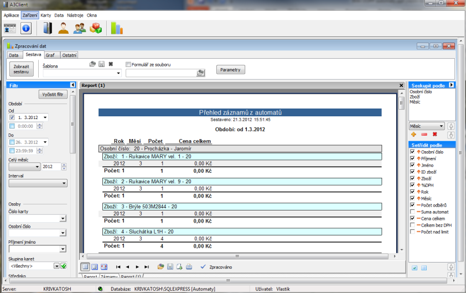This screenshot has height=293, width=466.
Task: Open the Aplikace menu
Action: (x=11, y=15)
